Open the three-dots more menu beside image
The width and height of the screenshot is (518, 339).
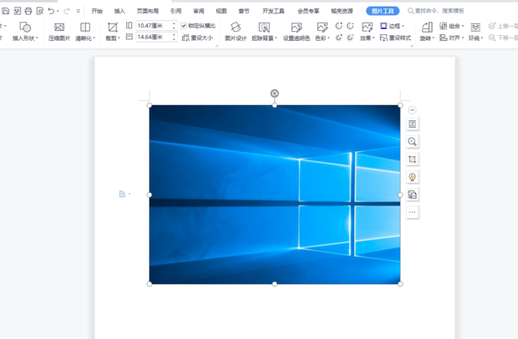point(412,212)
